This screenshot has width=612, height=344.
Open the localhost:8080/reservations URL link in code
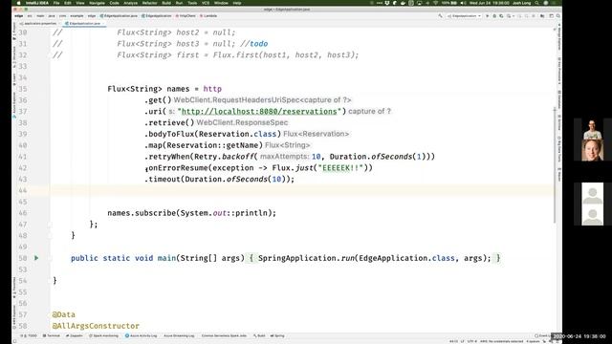point(259,112)
